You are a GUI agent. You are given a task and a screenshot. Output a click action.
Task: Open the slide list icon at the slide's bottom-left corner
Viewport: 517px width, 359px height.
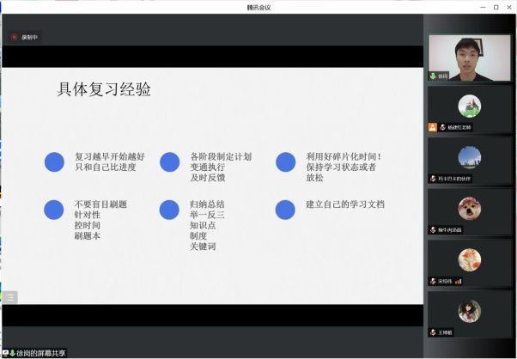(x=9, y=298)
